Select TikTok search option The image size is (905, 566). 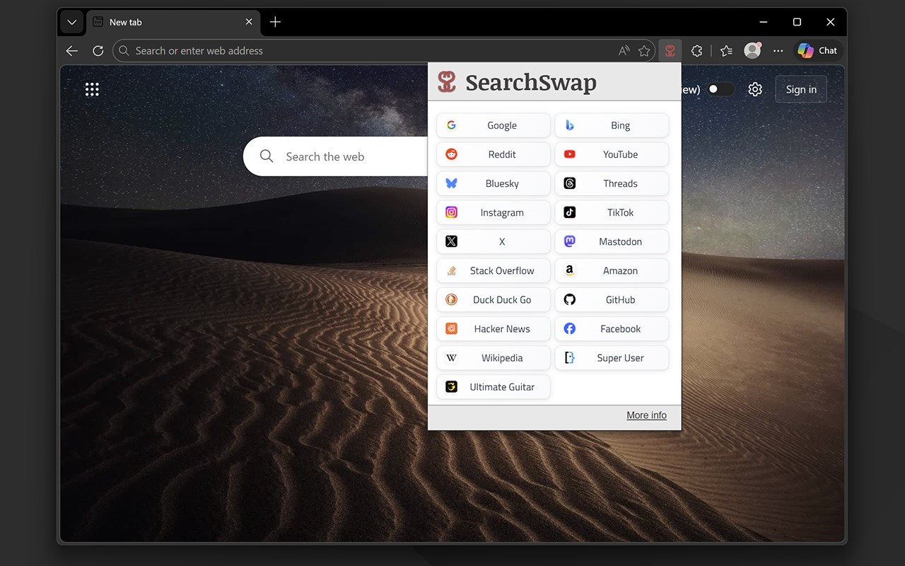click(612, 212)
